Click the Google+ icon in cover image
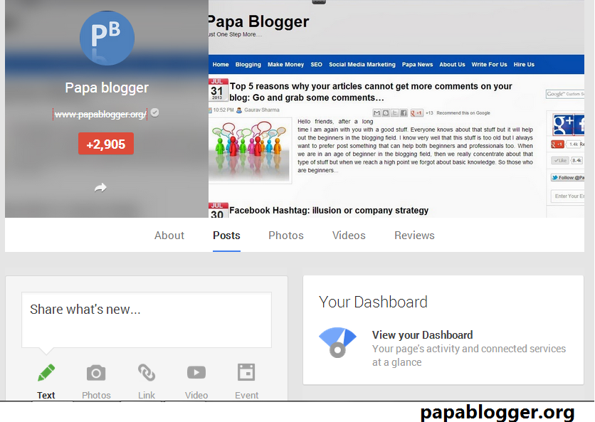The image size is (595, 422). (563, 125)
